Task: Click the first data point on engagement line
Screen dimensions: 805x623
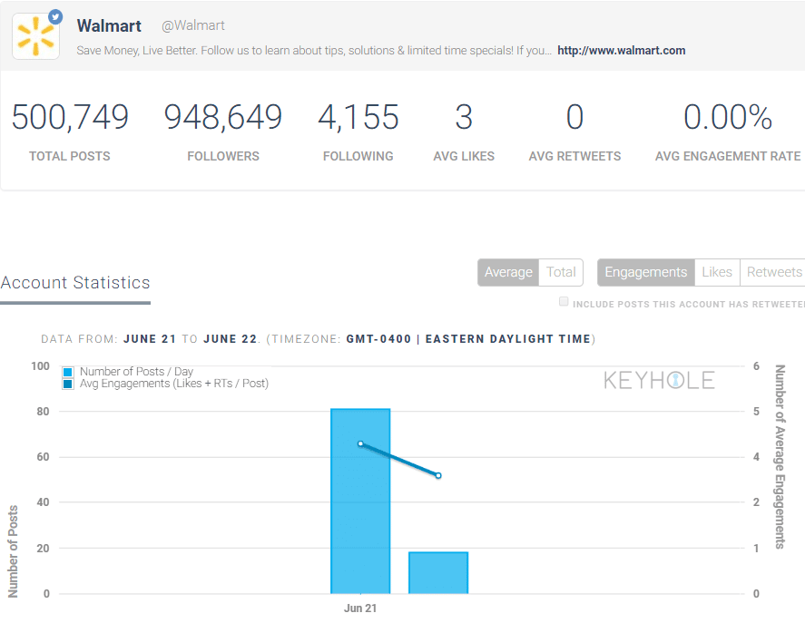Action: 360,443
